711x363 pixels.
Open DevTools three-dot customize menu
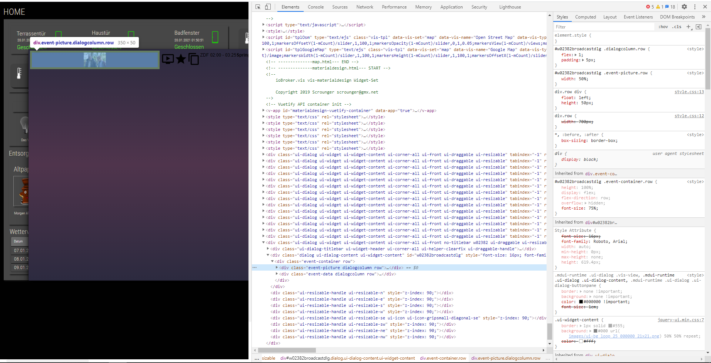pyautogui.click(x=695, y=7)
